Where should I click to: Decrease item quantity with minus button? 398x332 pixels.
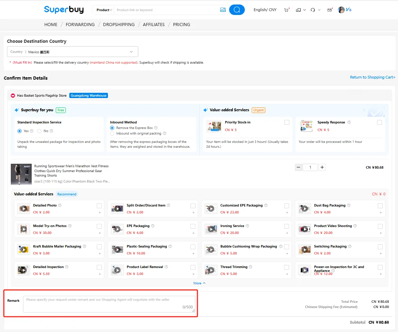[x=298, y=167]
